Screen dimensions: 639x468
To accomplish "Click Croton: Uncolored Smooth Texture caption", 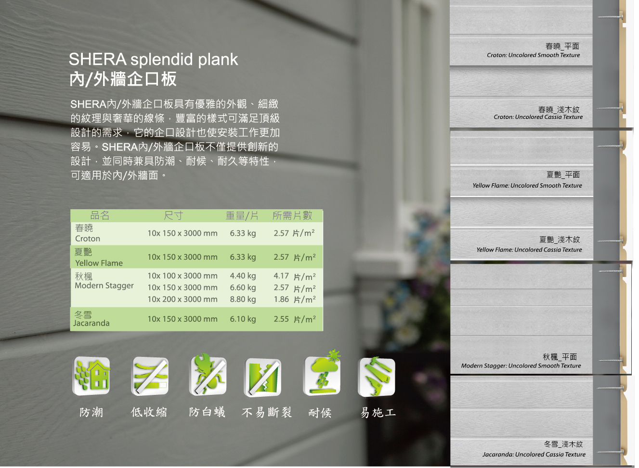I will pos(534,55).
